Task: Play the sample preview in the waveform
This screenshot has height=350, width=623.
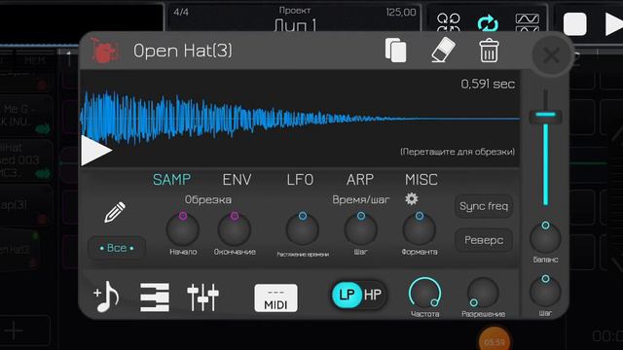Action: 95,151
